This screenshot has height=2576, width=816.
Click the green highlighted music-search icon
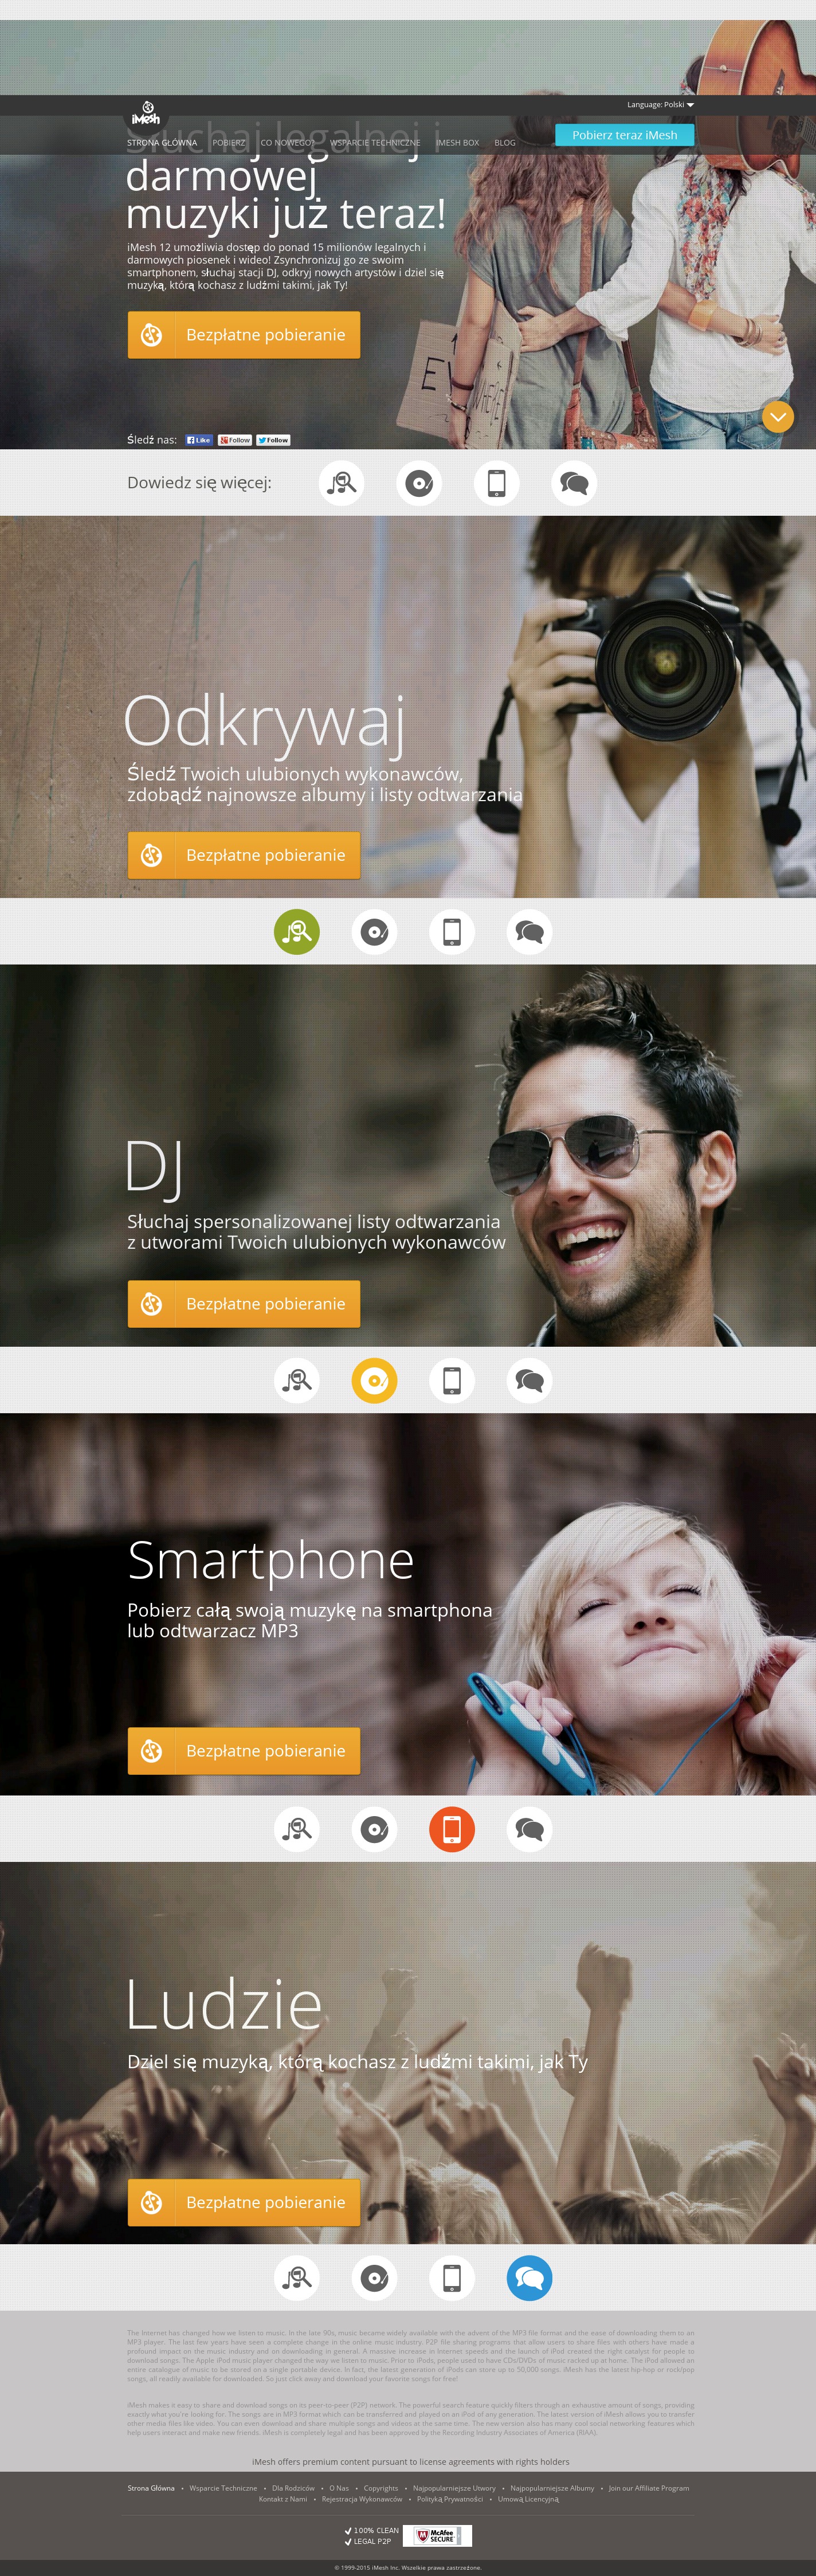coord(297,932)
